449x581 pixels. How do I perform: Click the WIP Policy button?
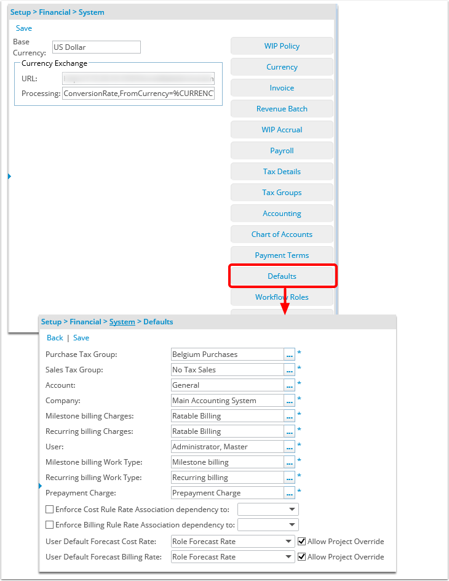coord(282,46)
